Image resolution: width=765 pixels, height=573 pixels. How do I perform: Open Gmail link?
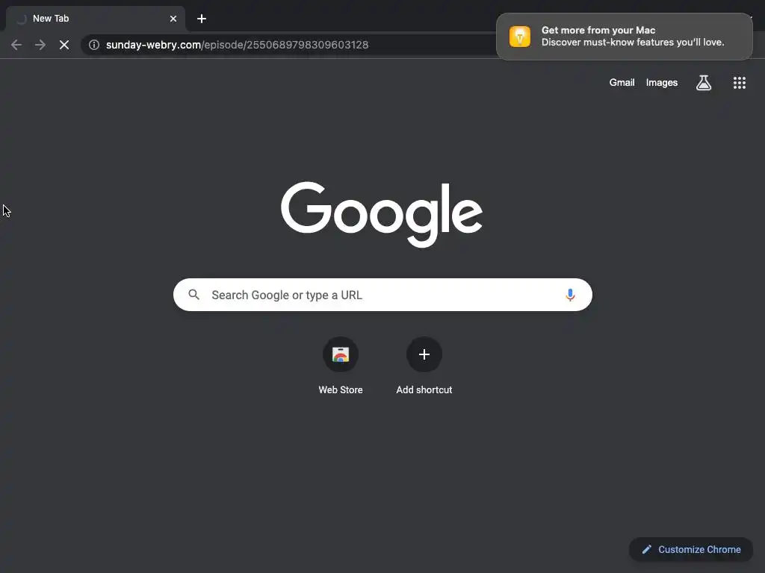point(622,82)
